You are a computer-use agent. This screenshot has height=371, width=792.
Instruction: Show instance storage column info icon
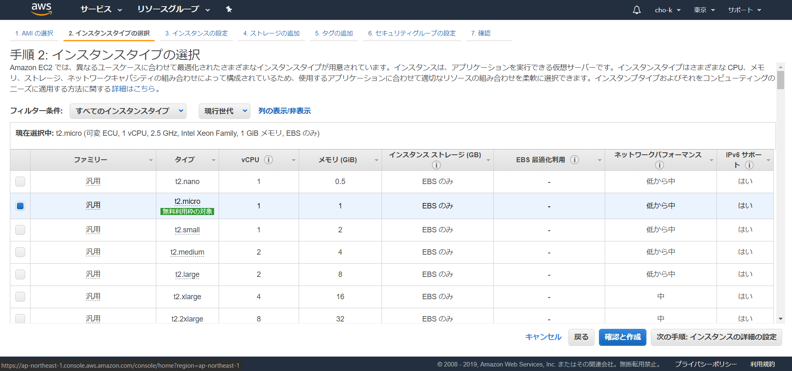coord(436,165)
